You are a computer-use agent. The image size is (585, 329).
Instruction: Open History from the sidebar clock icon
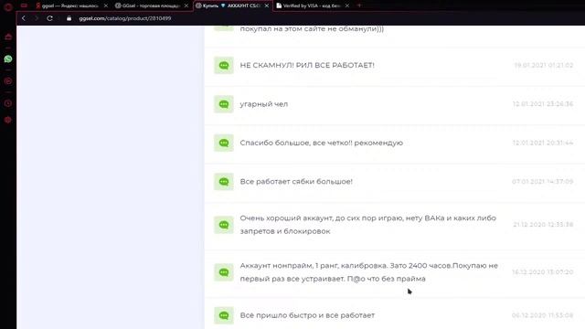8,103
